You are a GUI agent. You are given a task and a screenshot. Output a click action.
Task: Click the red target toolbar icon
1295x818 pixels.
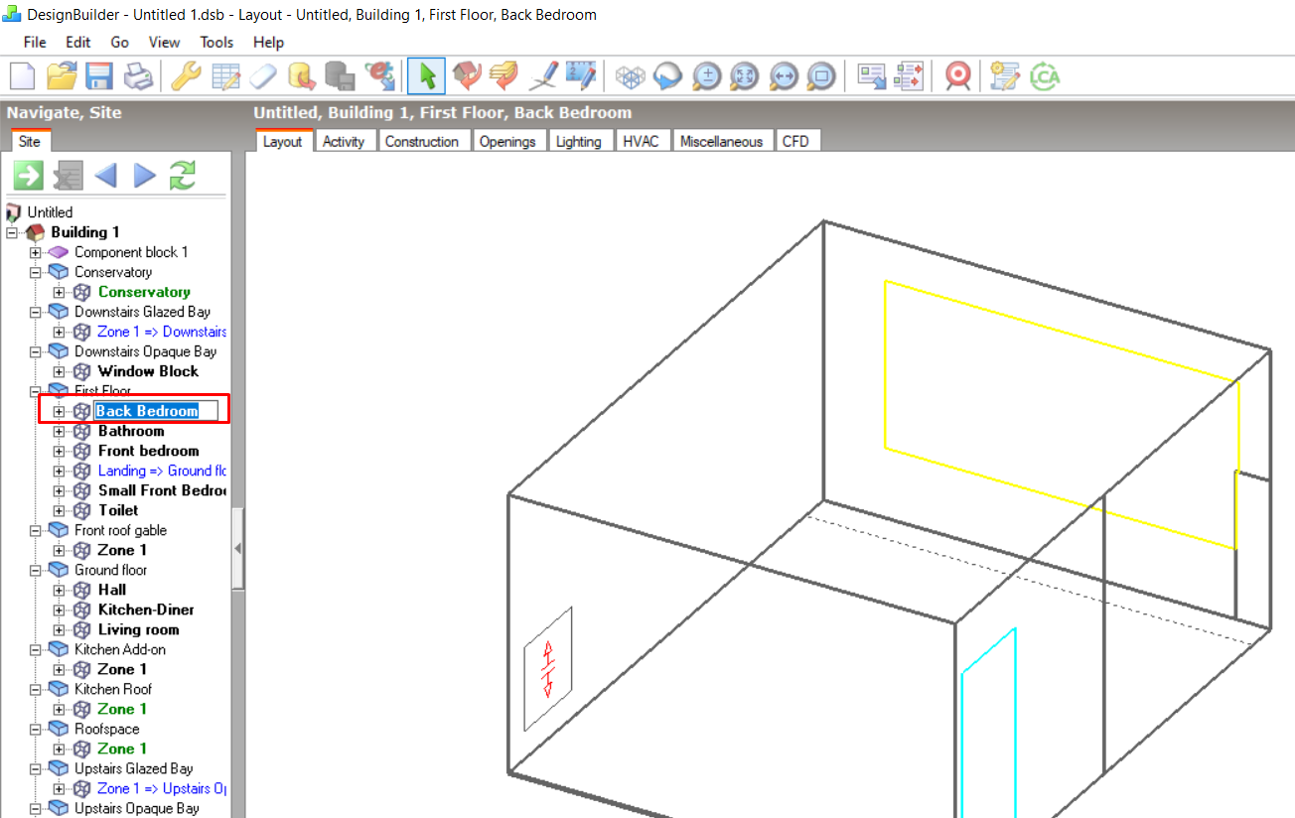957,75
